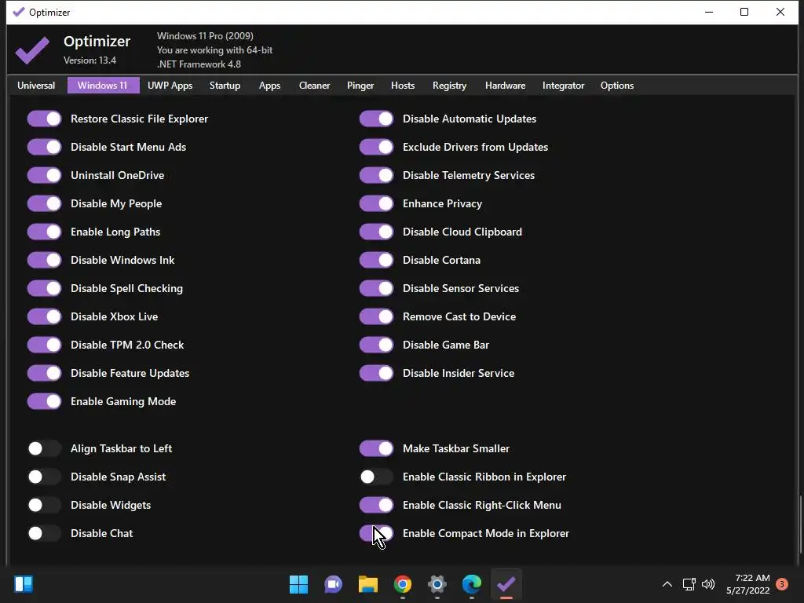The image size is (804, 603).
Task: Click '.NET Framework 4.8' text
Action: point(199,64)
